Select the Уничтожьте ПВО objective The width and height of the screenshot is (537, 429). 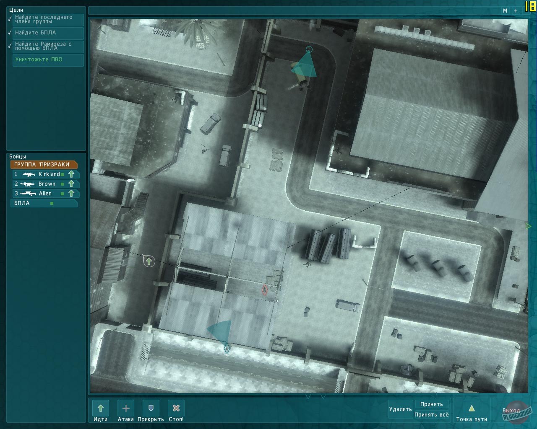(x=48, y=59)
